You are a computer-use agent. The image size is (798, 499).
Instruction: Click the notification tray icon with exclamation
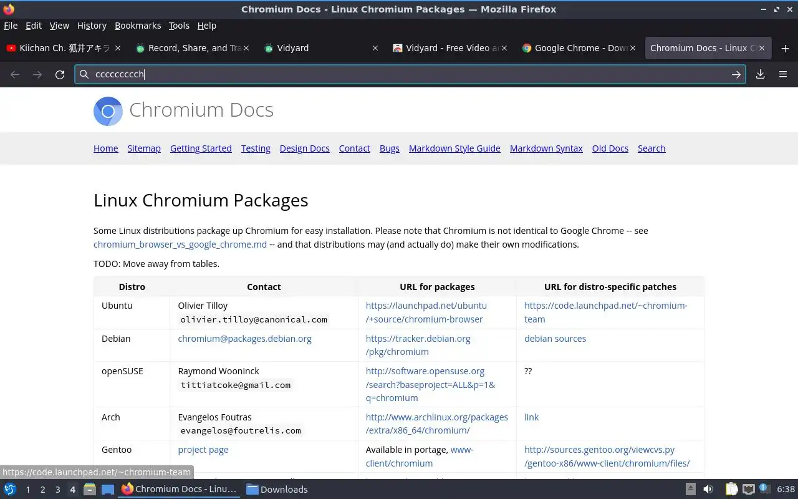pyautogui.click(x=764, y=488)
